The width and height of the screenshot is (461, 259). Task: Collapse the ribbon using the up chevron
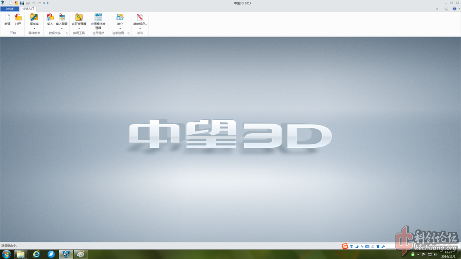[436, 8]
